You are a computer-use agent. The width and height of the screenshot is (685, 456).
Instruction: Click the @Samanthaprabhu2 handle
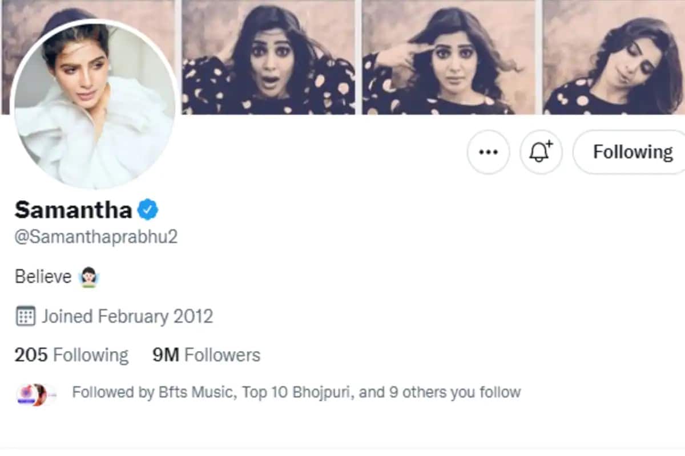click(x=96, y=237)
